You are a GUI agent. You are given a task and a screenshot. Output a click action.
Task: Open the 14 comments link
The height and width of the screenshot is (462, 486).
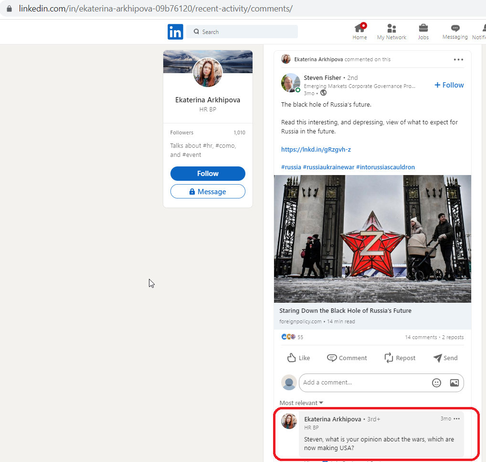click(421, 337)
